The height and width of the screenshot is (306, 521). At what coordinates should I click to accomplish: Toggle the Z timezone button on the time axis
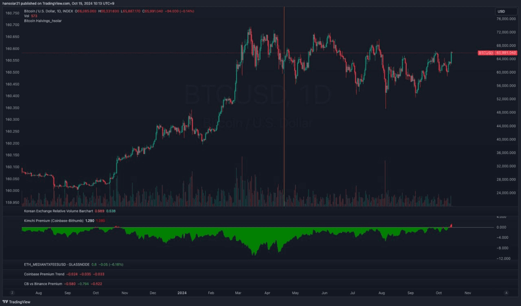(12, 293)
